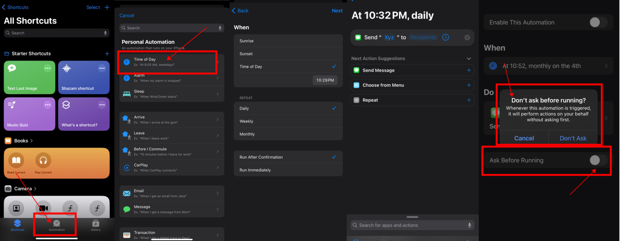
Task: Open the Shortcuts tab in bottom bar
Action: point(18,225)
